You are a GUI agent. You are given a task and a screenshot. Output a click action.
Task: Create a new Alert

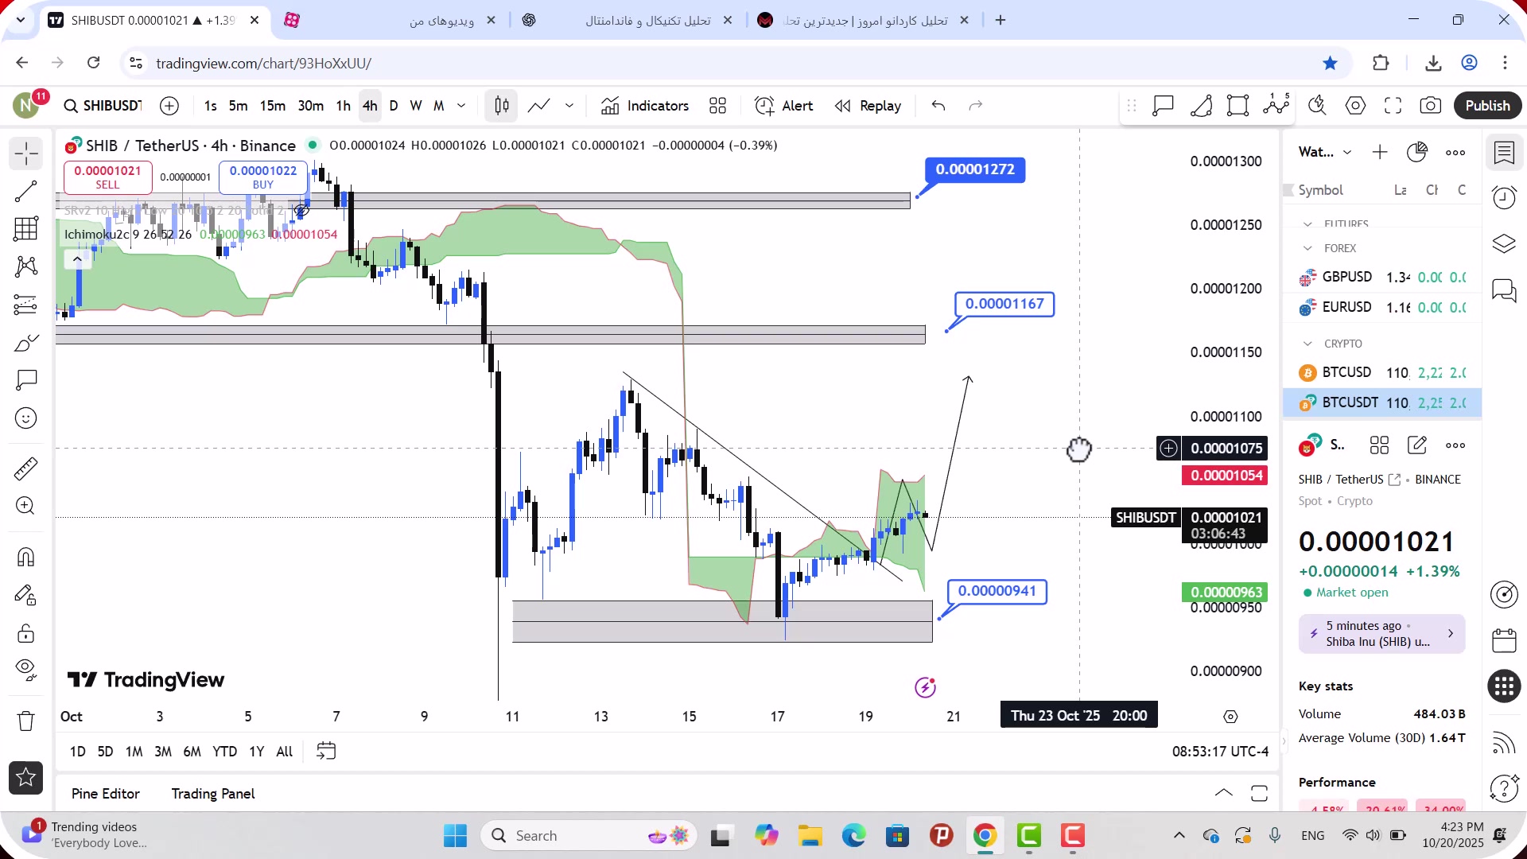783,106
